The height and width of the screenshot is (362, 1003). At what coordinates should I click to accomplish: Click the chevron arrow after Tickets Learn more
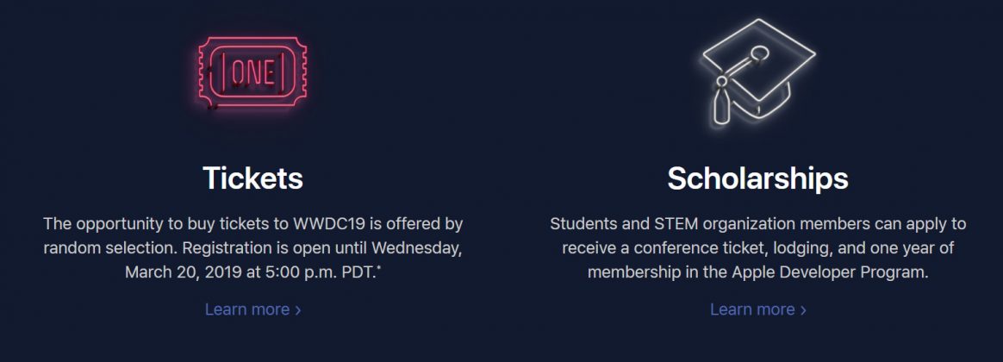click(298, 310)
